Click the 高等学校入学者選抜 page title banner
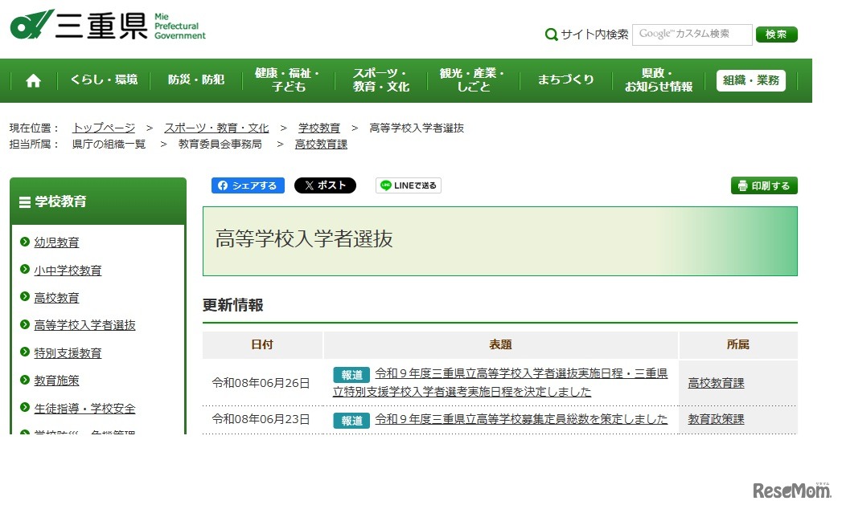Viewport: 842px width, 509px height. [500, 242]
